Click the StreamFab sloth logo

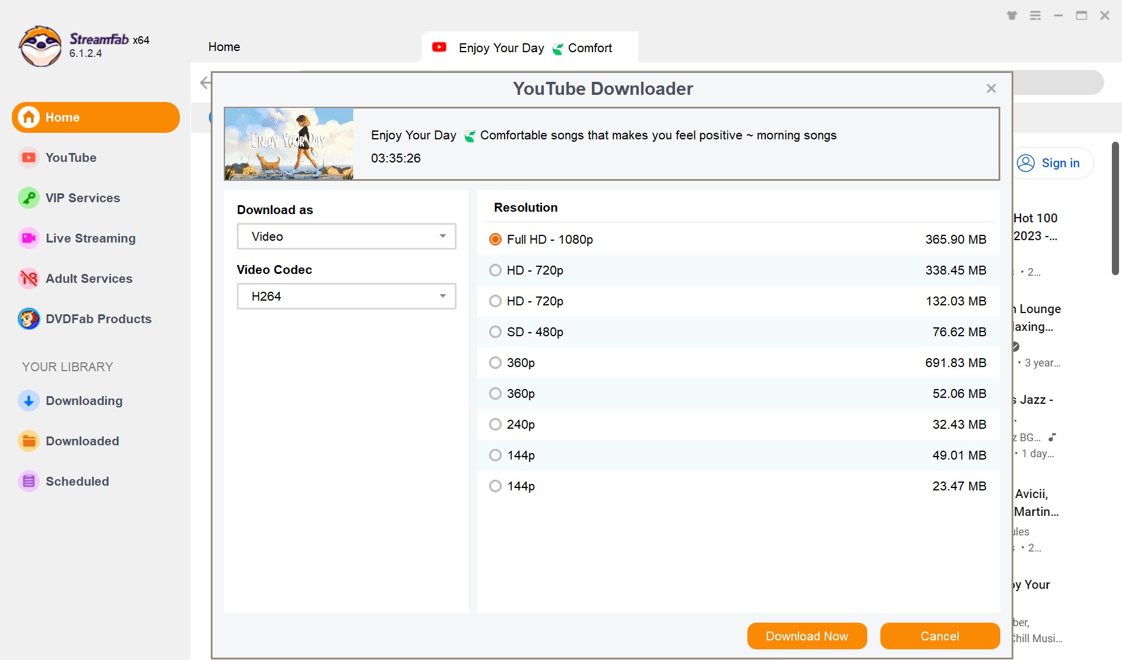tap(40, 46)
